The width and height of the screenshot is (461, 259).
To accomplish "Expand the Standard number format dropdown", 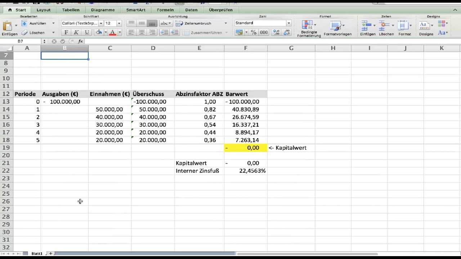I will (288, 23).
